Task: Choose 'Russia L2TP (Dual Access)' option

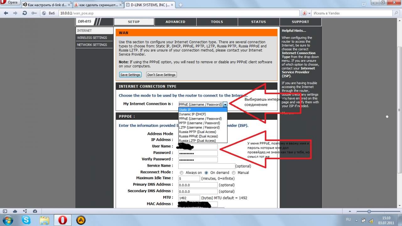Action: click(x=203, y=141)
